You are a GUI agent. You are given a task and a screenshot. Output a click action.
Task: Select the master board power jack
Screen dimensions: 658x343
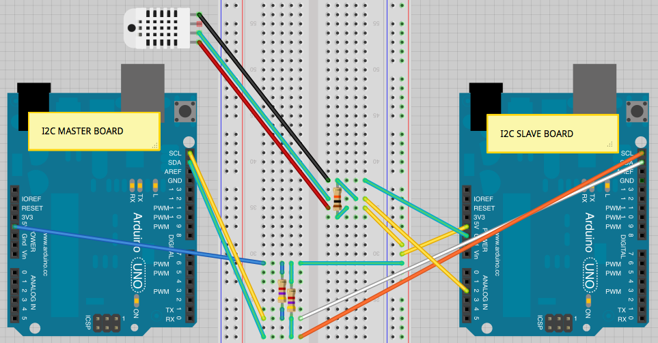33,98
